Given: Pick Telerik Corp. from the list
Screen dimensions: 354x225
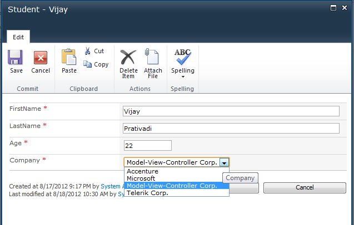Looking at the screenshot, I should [177, 193].
